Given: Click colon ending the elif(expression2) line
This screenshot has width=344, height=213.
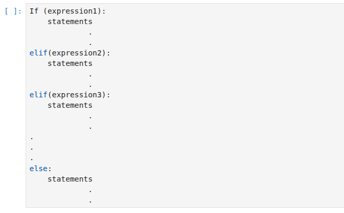Looking at the screenshot, I should coord(108,53).
